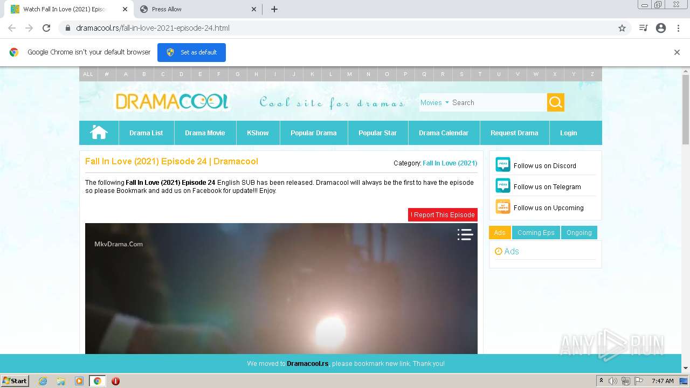Open File Explorer from taskbar
690x388 pixels.
61,381
